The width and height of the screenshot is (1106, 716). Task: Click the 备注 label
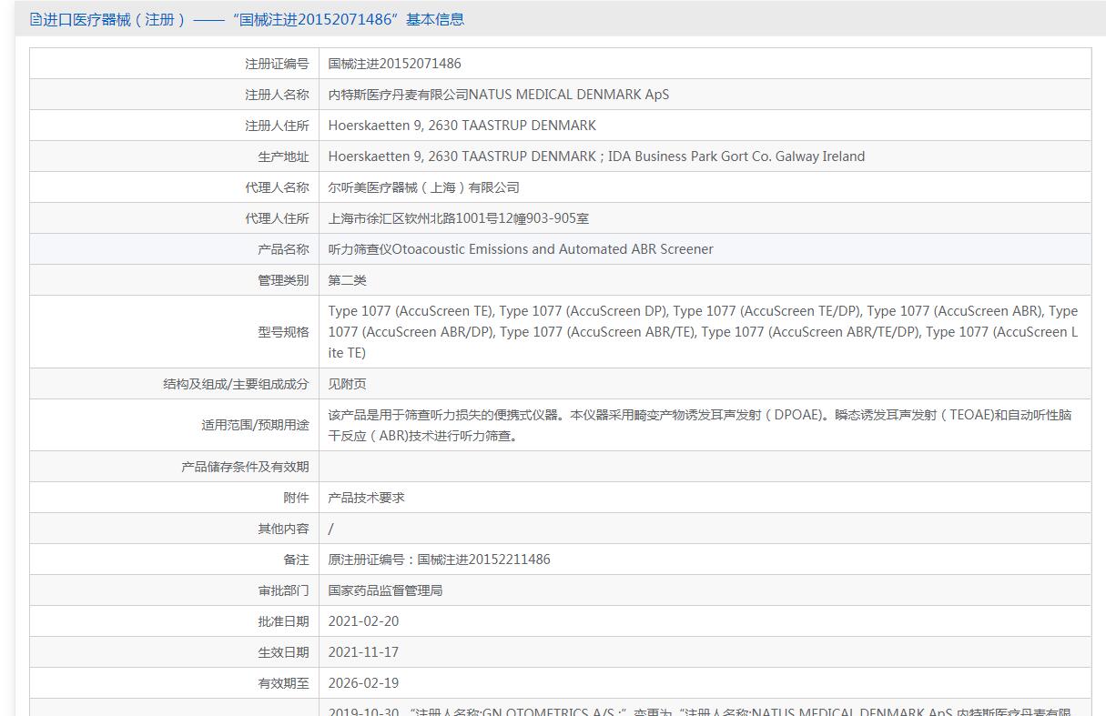296,560
